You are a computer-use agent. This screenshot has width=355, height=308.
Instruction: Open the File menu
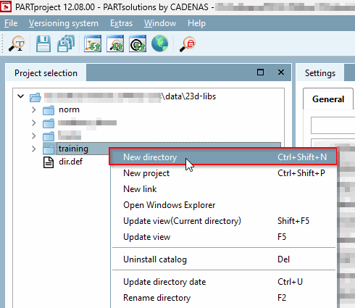pos(11,23)
